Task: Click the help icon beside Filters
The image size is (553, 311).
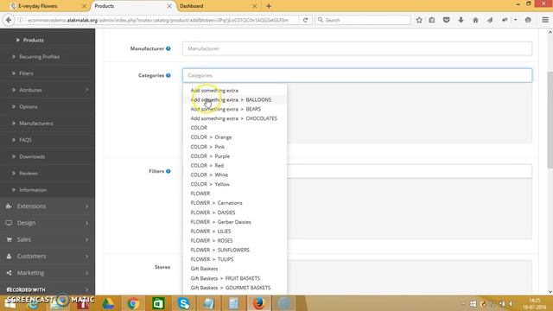Action: 168,171
